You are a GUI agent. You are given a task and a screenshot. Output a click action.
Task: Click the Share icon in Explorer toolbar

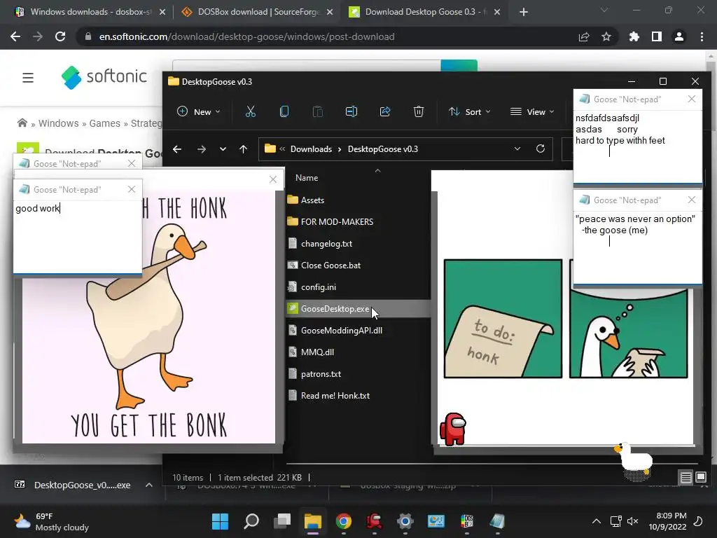tap(385, 111)
